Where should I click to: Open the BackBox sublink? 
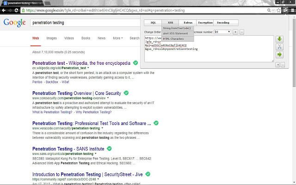click(x=52, y=82)
